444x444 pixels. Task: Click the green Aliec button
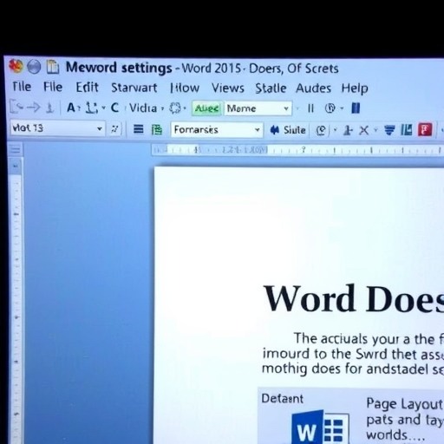[206, 108]
